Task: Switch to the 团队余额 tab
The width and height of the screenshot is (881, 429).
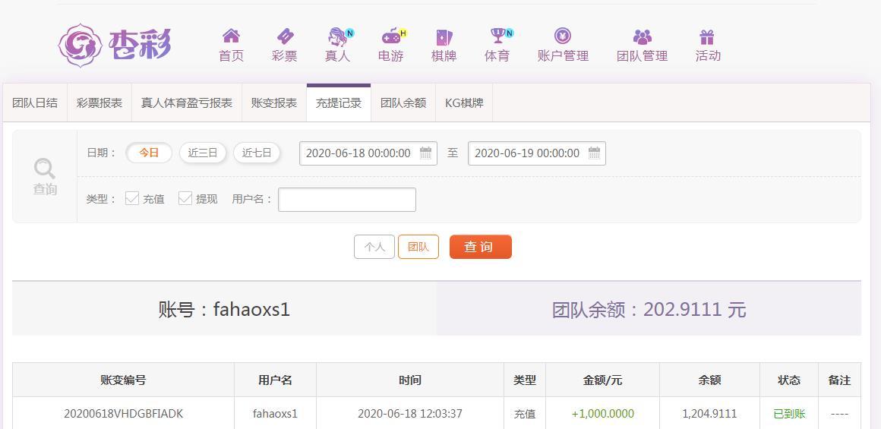Action: (403, 103)
